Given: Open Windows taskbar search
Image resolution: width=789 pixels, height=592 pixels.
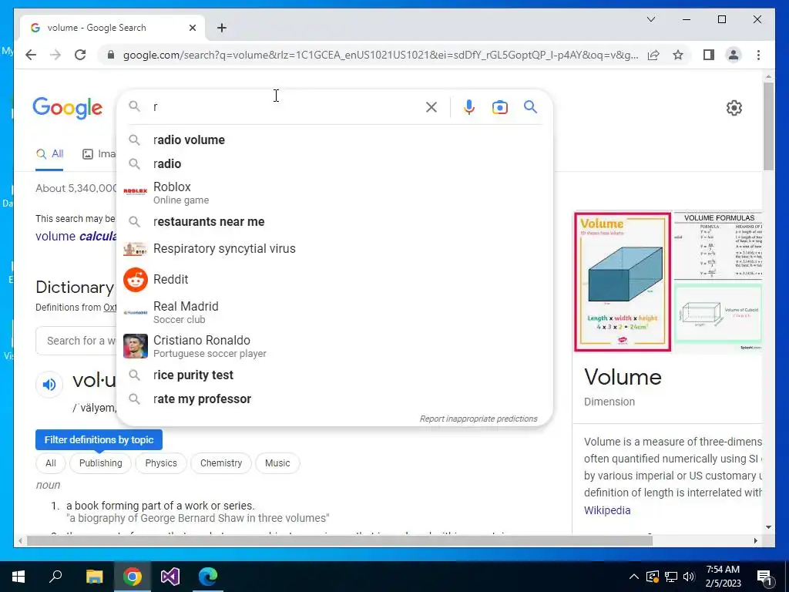Looking at the screenshot, I should (x=55, y=577).
